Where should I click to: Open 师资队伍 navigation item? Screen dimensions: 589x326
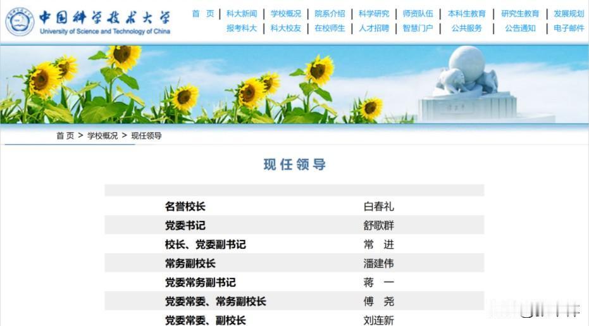point(418,14)
